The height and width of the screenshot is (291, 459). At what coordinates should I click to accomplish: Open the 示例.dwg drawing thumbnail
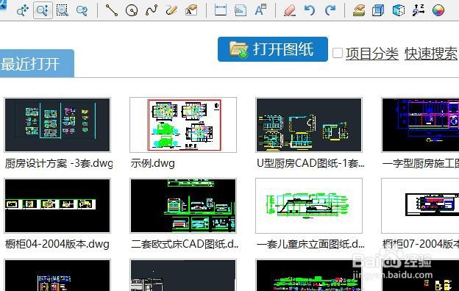pos(183,125)
